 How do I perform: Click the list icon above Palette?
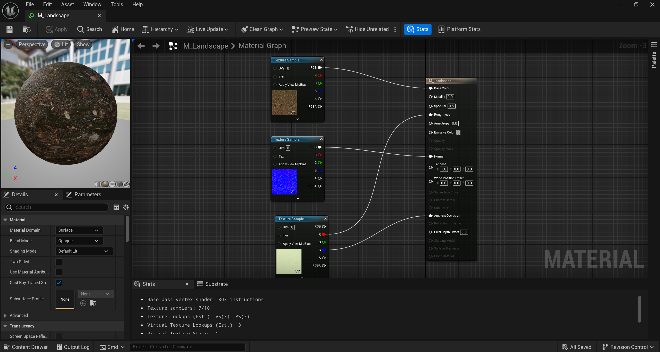[x=654, y=45]
